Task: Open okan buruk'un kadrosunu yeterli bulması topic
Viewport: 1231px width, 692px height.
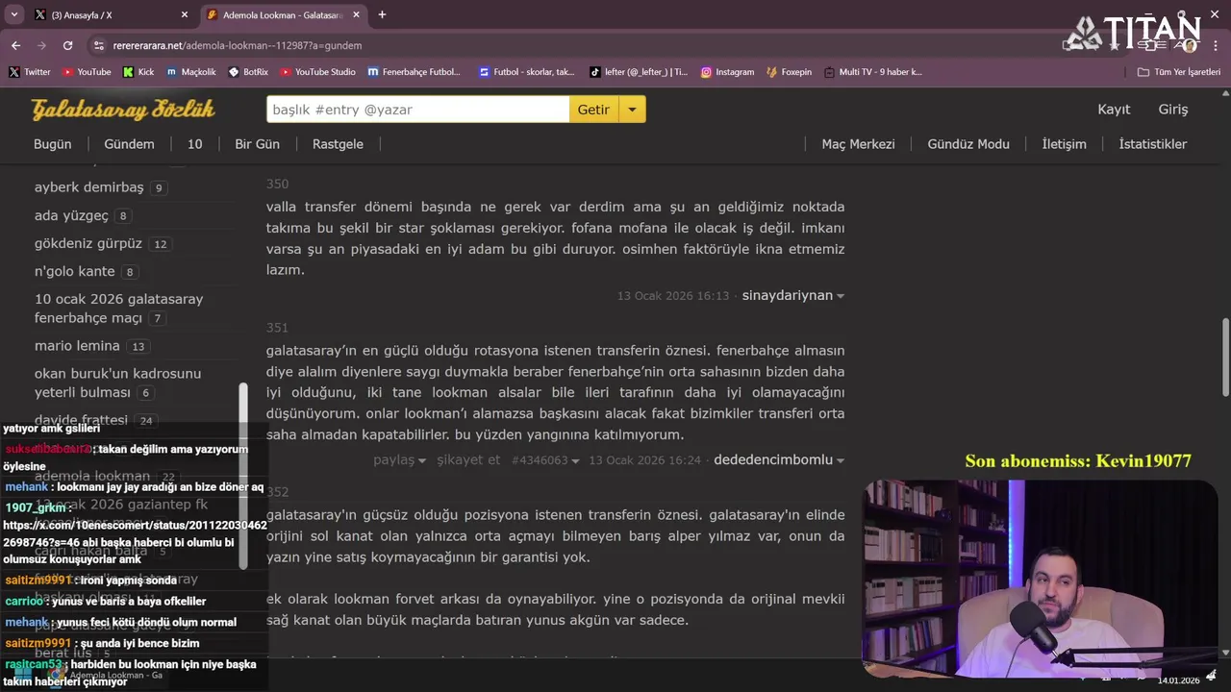Action: tap(117, 383)
